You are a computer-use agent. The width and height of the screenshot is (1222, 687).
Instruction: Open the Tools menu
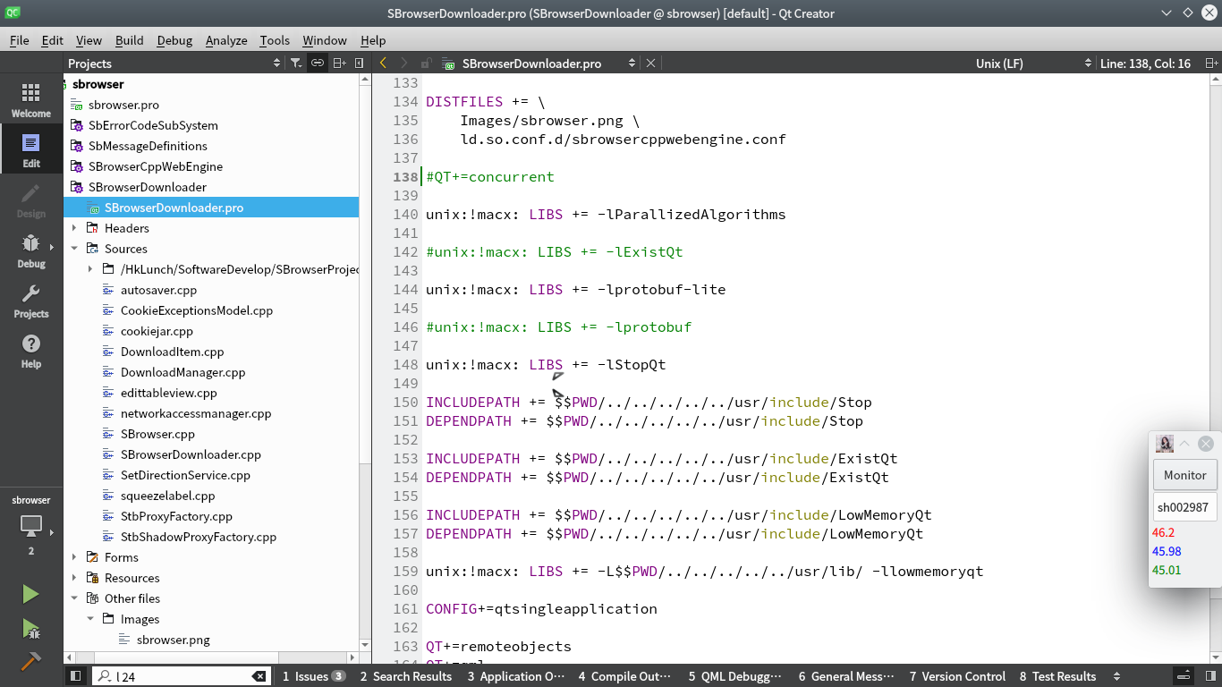[275, 40]
